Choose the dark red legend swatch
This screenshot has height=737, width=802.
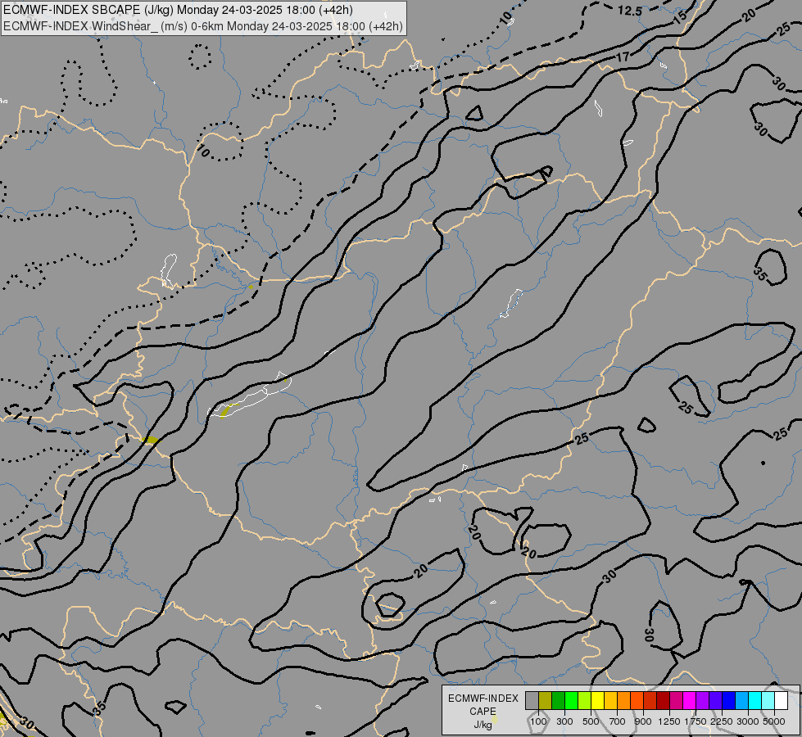tap(664, 701)
